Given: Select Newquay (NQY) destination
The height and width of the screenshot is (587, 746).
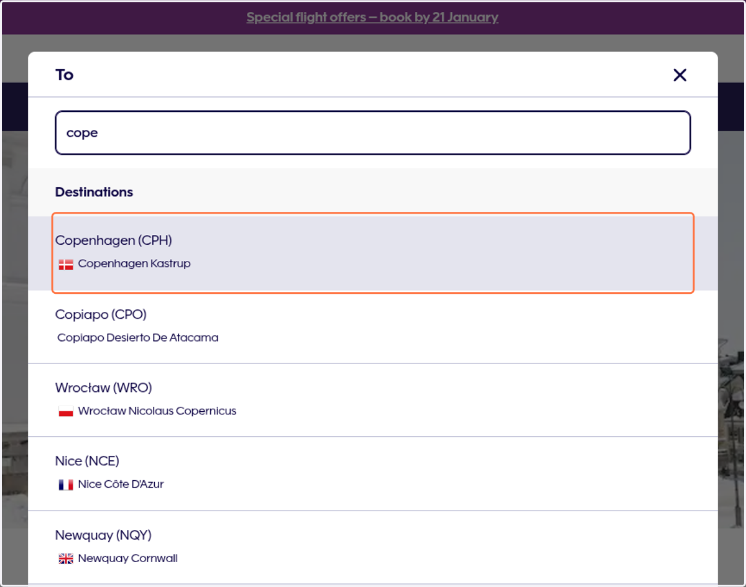Looking at the screenshot, I should 373,547.
